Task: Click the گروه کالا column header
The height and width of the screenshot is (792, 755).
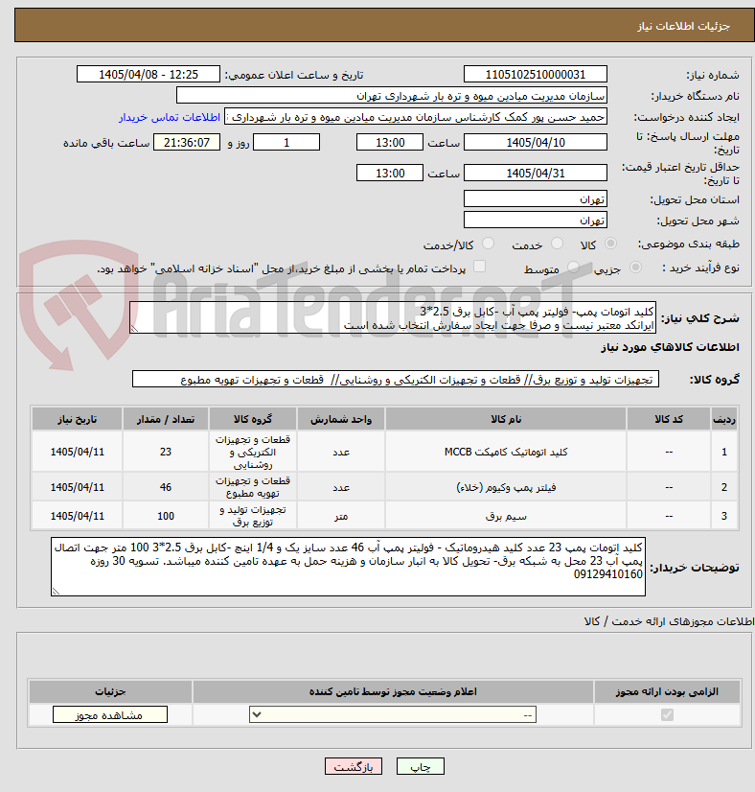Action: click(253, 419)
